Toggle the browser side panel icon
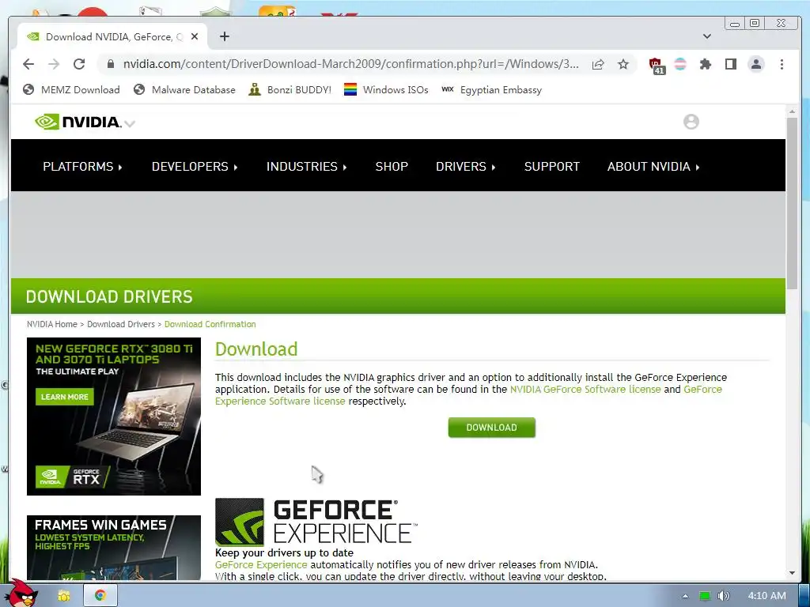 point(730,64)
